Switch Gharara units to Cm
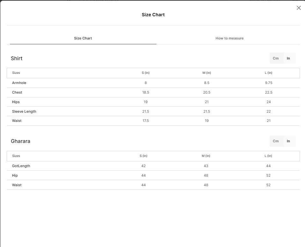305x247 pixels. (276, 141)
